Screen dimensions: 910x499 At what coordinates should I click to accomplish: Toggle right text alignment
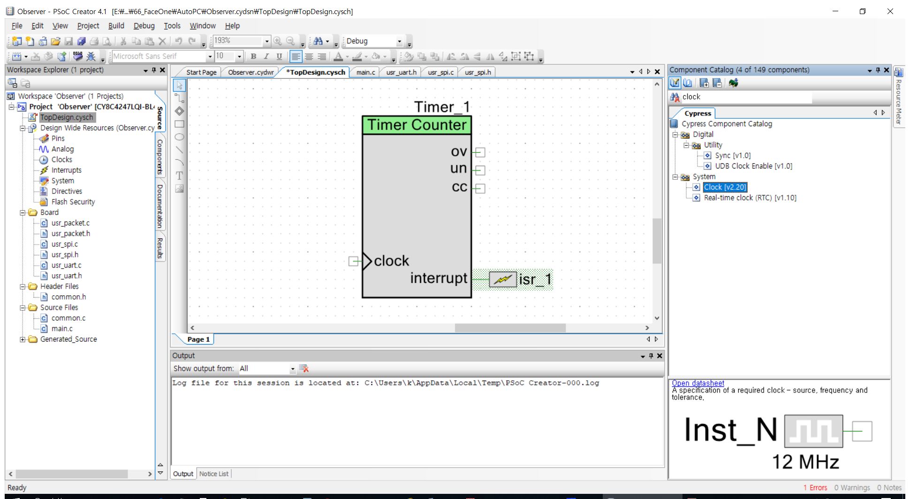322,56
